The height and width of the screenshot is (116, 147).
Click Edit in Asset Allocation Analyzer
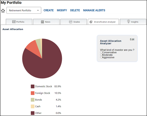coord(132,39)
